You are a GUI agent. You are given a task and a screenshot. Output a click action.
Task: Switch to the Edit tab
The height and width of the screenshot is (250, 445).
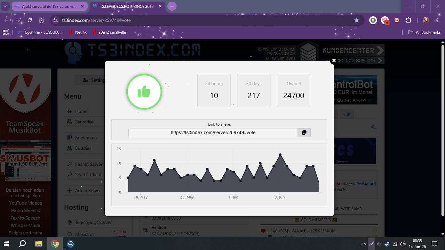[x=347, y=114]
